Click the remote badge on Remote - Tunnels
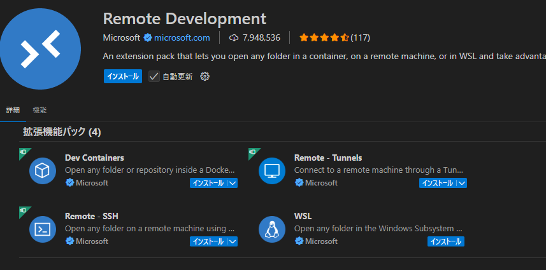 [253, 152]
